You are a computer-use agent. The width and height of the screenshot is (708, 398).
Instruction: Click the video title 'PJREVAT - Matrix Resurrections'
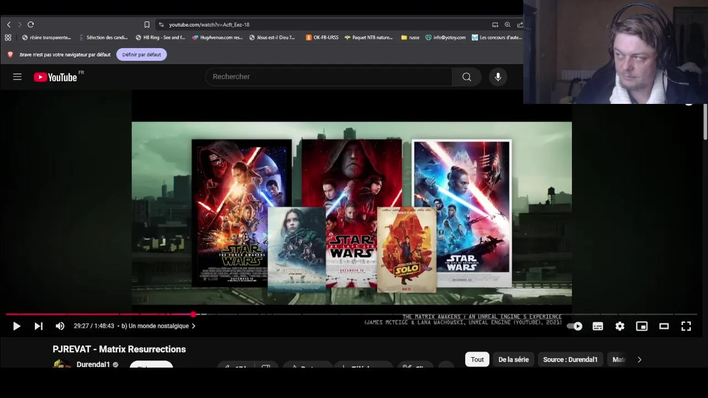click(x=119, y=349)
